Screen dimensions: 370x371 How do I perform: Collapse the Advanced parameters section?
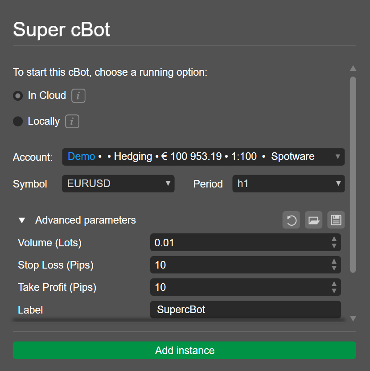point(21,220)
